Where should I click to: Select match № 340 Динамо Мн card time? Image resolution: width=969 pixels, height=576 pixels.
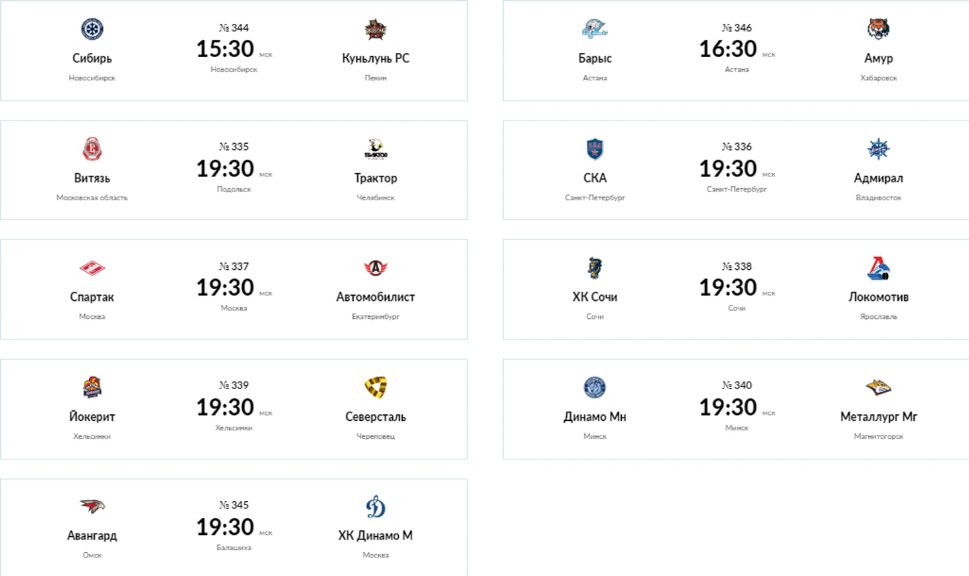click(728, 407)
